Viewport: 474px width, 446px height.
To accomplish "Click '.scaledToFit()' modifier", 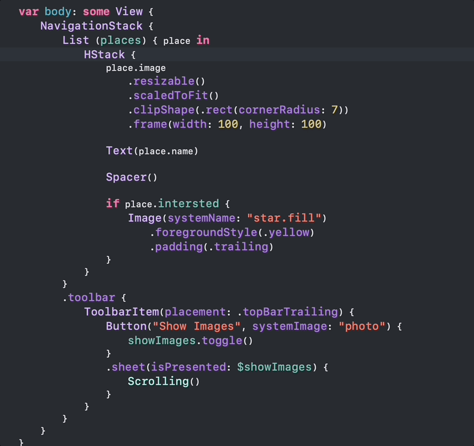I will pos(173,95).
